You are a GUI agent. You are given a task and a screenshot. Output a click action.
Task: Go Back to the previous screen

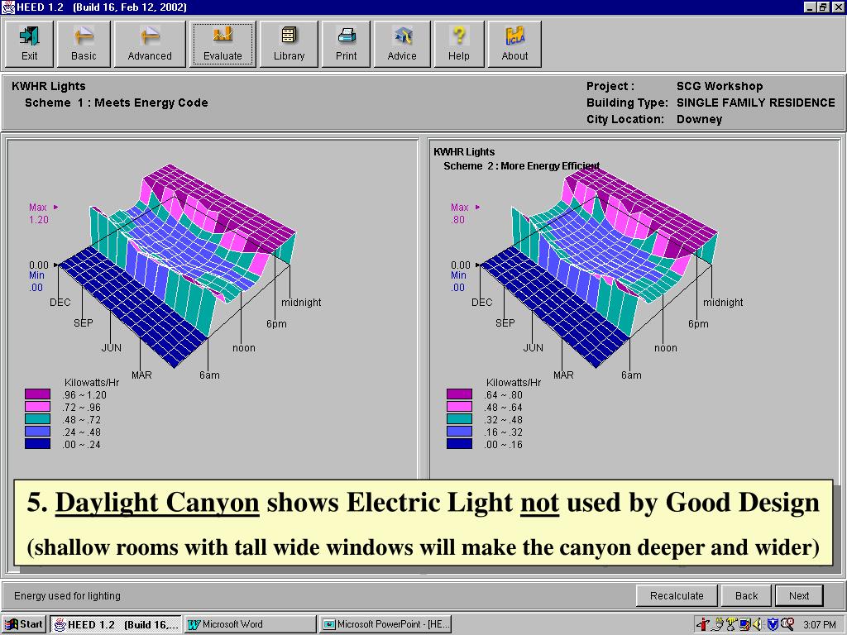tap(746, 595)
